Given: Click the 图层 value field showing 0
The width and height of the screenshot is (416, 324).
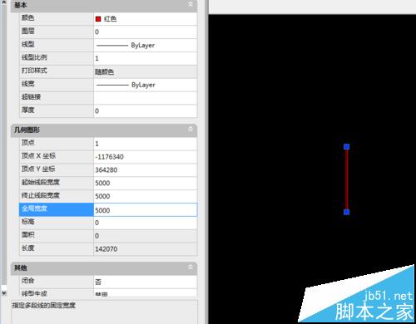Looking at the screenshot, I should pos(146,32).
